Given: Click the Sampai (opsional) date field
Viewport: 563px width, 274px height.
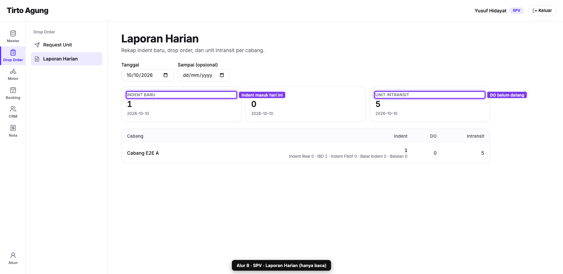Looking at the screenshot, I should [x=204, y=75].
